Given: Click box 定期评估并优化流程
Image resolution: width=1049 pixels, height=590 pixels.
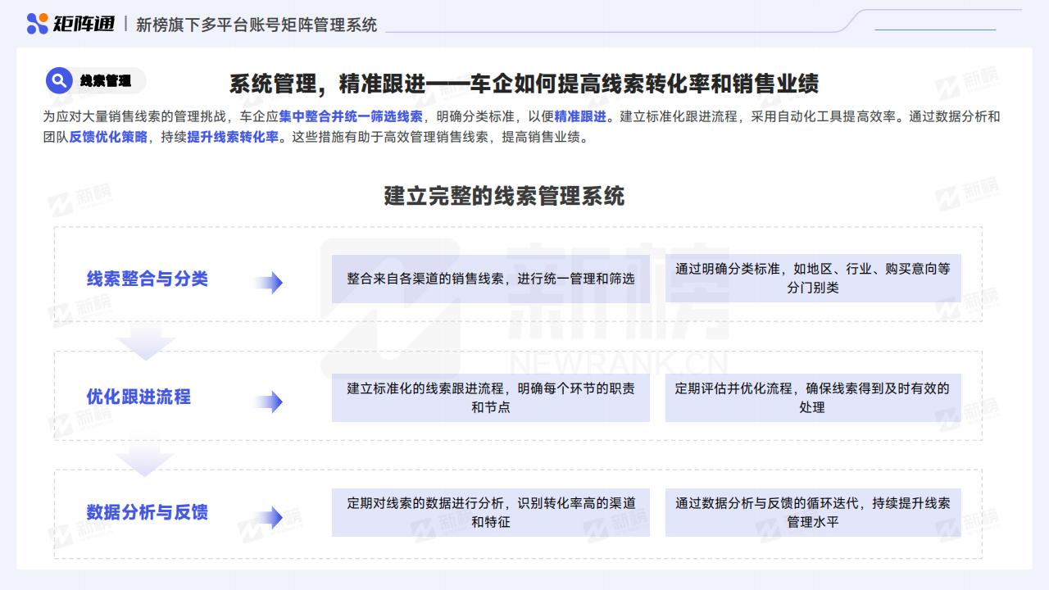Looking at the screenshot, I should (813, 397).
